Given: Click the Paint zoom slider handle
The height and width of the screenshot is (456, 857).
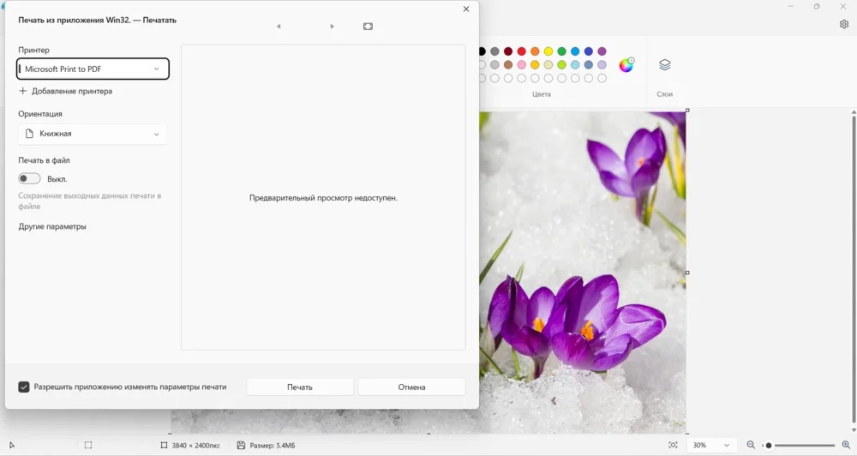Looking at the screenshot, I should 769,445.
